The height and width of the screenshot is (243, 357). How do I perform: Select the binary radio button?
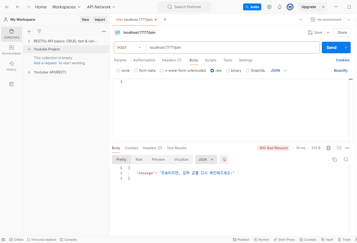tap(228, 71)
